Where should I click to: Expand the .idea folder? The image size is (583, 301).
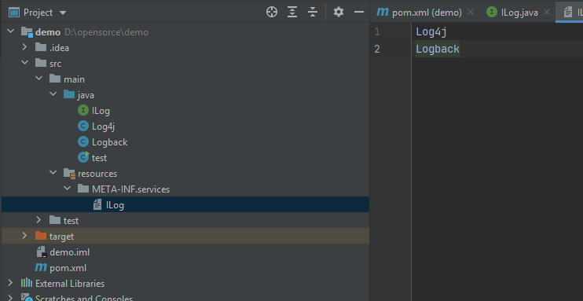point(24,47)
